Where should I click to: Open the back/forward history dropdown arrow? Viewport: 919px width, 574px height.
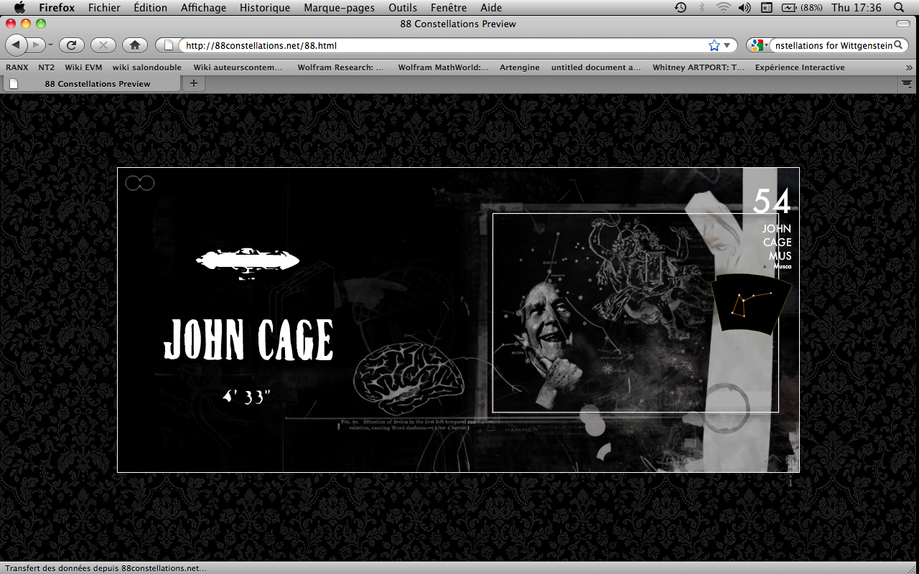[x=50, y=45]
